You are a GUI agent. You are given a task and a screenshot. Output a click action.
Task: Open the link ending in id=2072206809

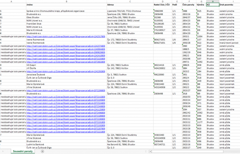pos(66,90)
